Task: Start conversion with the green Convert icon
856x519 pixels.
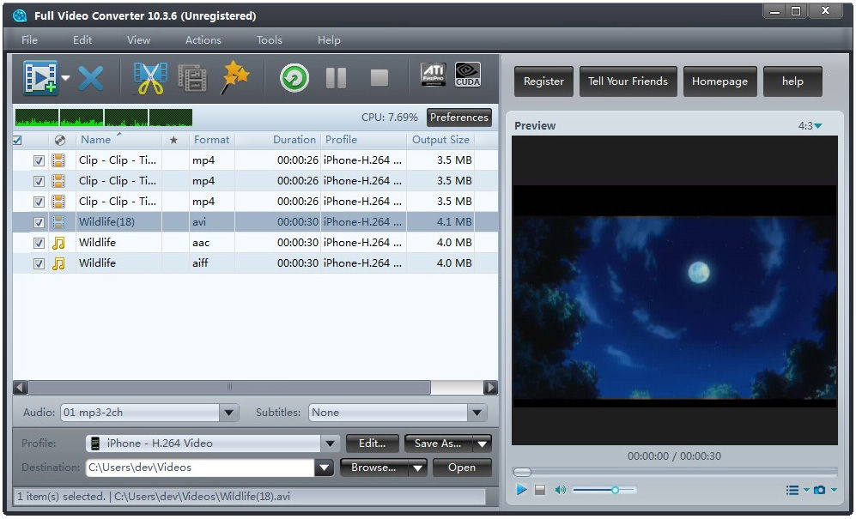Action: 294,78
